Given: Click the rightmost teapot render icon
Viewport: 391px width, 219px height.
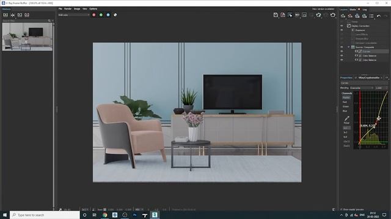Looking at the screenshot, I should coord(333,15).
